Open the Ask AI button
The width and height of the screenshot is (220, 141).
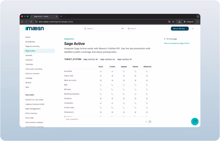132,28
